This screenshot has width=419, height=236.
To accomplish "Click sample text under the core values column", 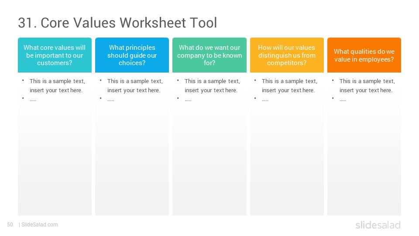I will (57, 86).
